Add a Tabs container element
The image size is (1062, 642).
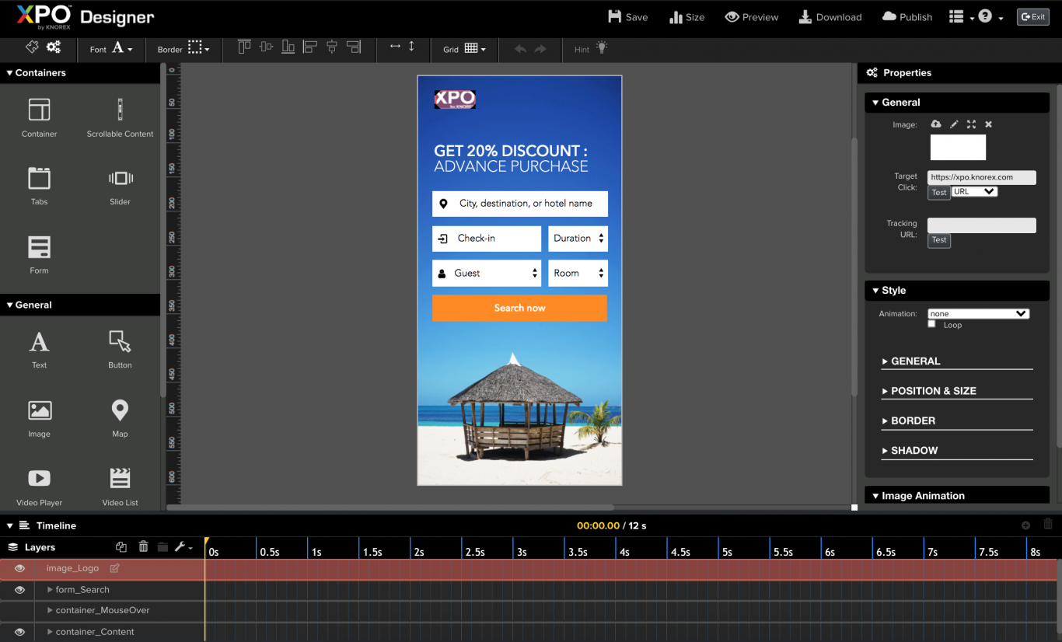39,186
